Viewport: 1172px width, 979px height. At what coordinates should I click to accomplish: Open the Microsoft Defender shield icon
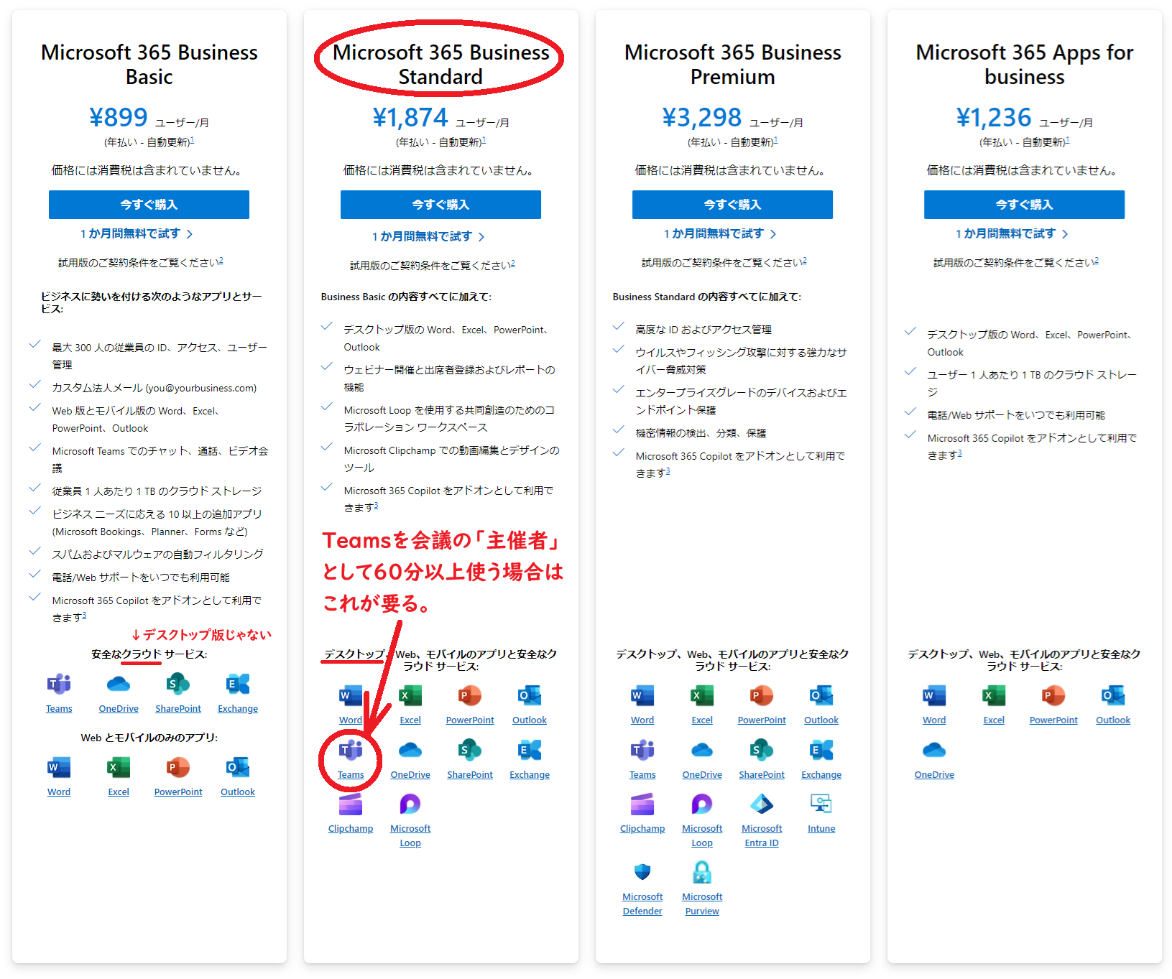click(x=642, y=873)
